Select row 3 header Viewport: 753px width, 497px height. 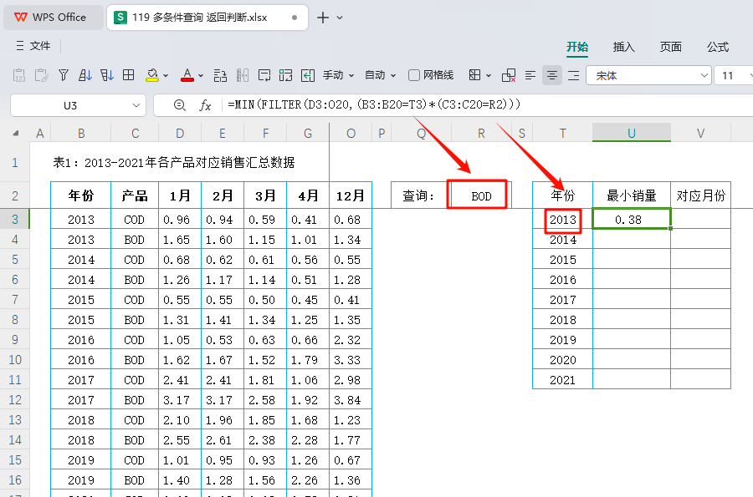click(x=15, y=219)
